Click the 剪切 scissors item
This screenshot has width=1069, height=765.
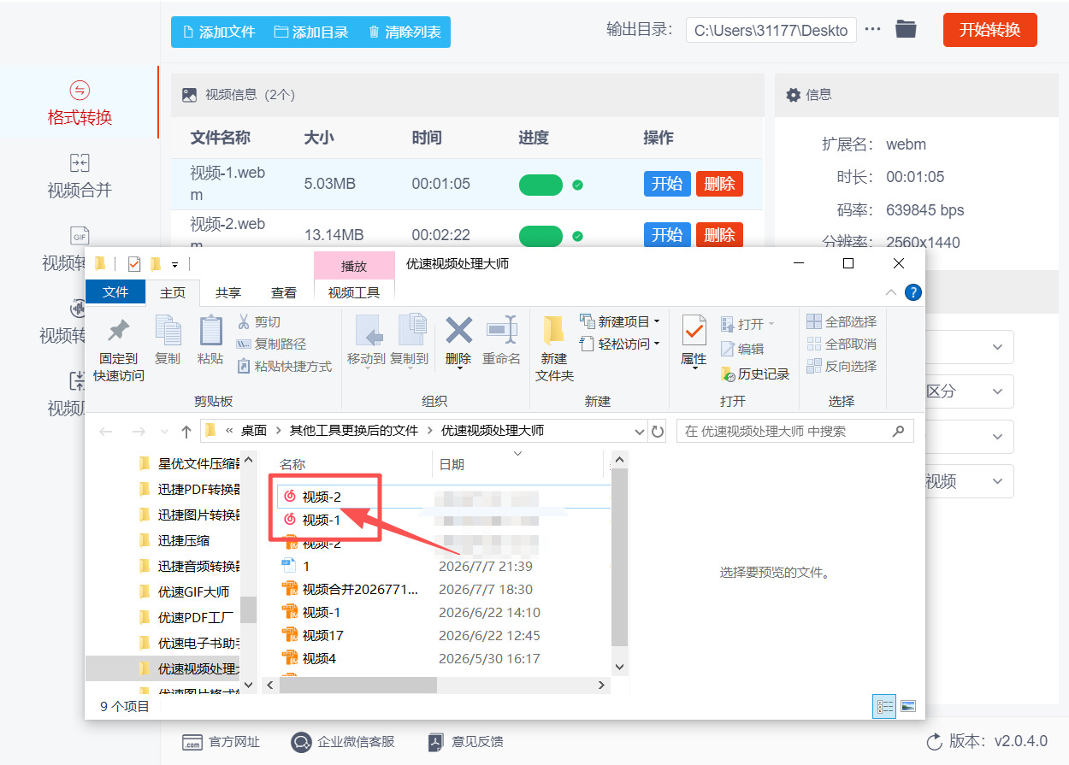[258, 321]
